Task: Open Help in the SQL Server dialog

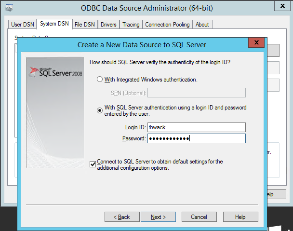Action: (240, 217)
